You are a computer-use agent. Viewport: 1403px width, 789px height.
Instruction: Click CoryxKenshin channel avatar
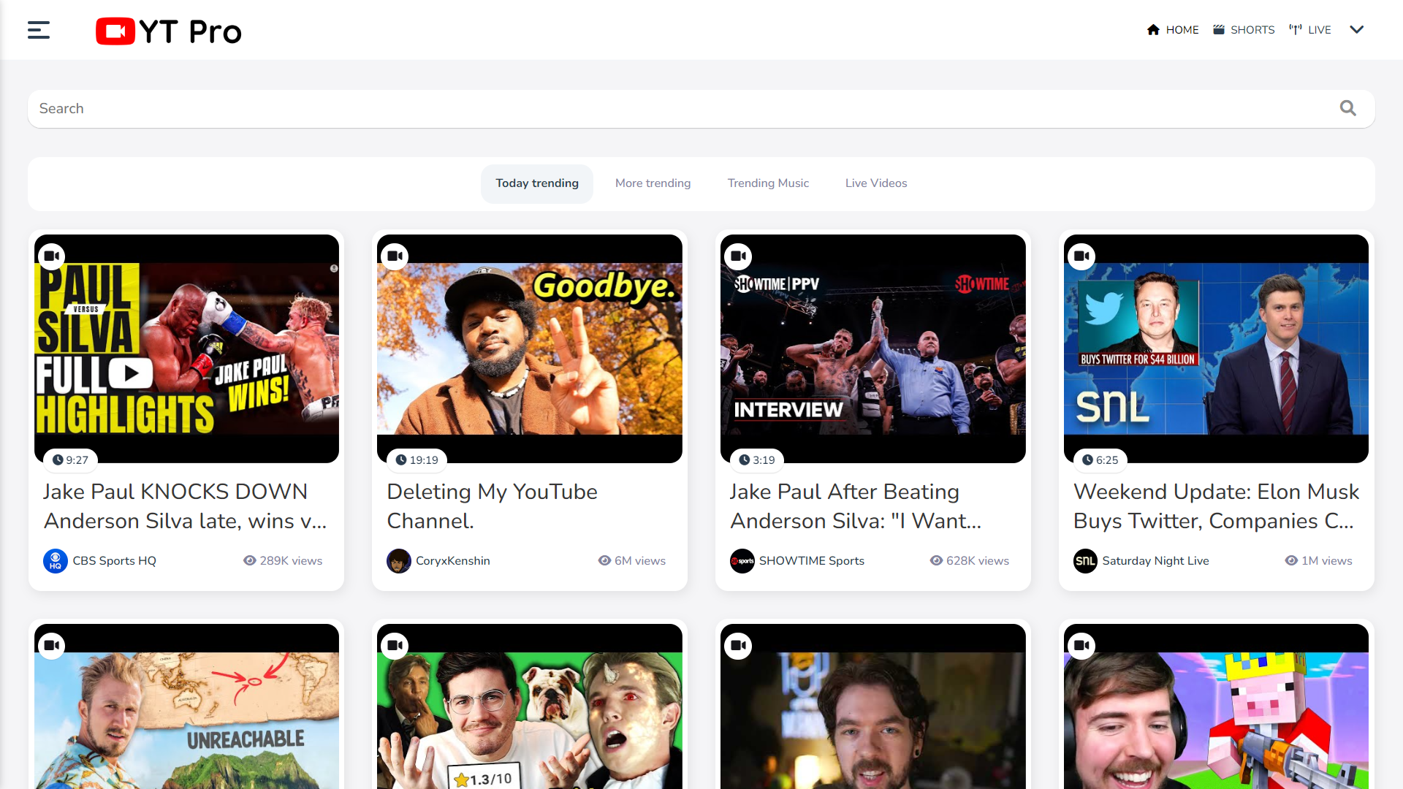click(x=399, y=561)
